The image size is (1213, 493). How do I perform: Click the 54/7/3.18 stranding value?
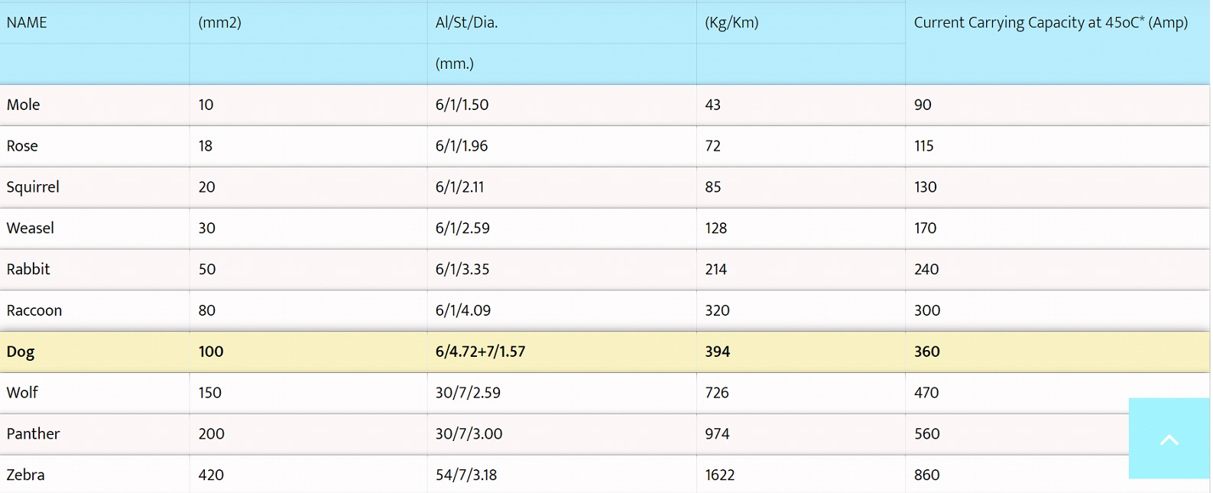[x=466, y=475]
